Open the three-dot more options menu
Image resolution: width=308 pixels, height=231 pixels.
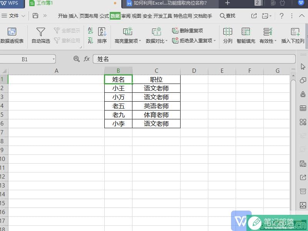point(292,16)
